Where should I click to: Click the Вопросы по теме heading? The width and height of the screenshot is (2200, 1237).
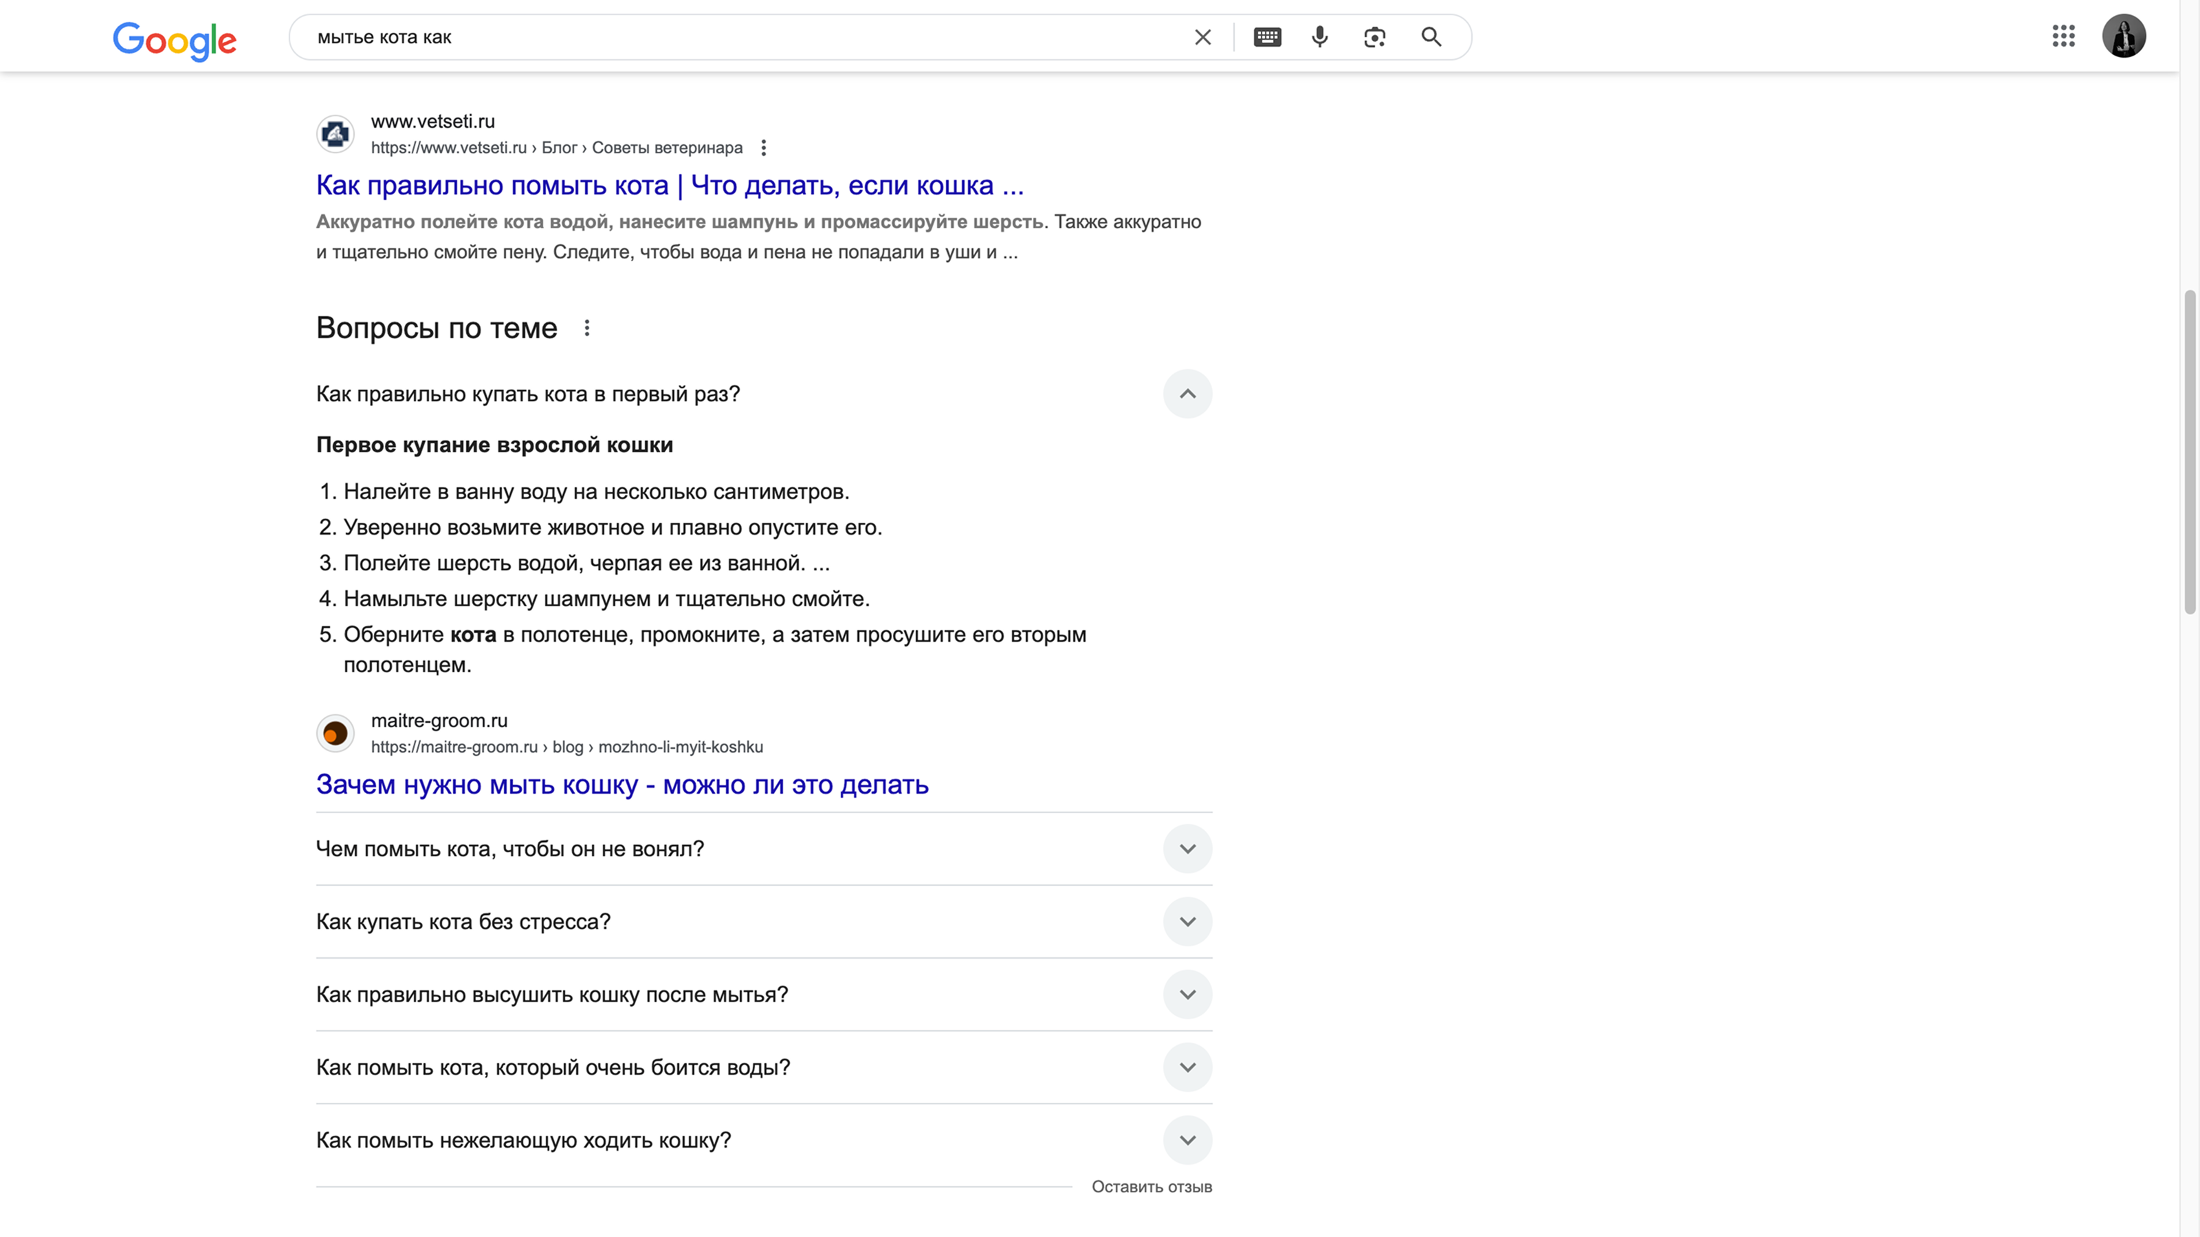pos(437,328)
